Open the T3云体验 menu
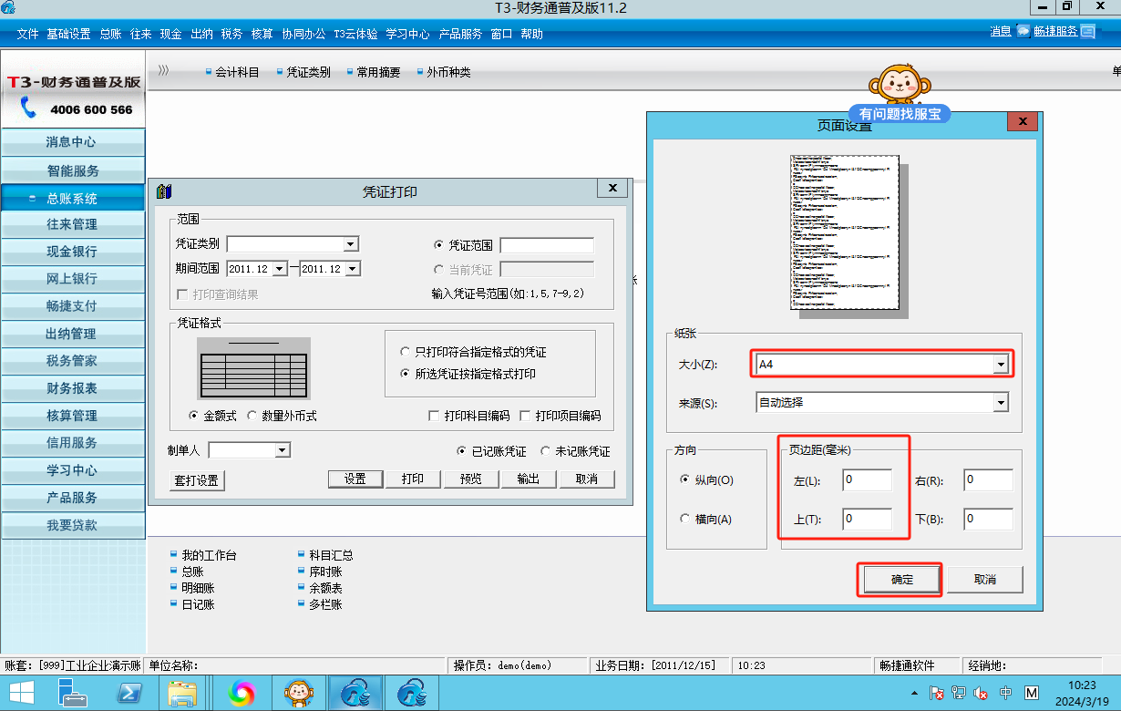 355,34
